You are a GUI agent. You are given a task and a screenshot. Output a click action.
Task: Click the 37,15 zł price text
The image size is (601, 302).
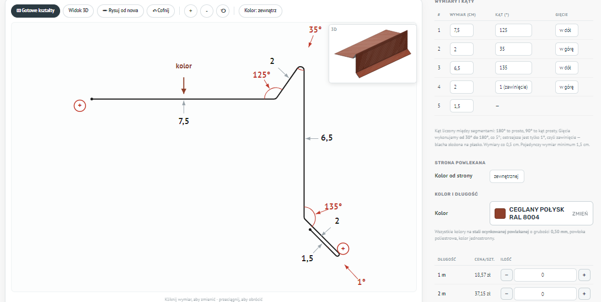point(482,294)
